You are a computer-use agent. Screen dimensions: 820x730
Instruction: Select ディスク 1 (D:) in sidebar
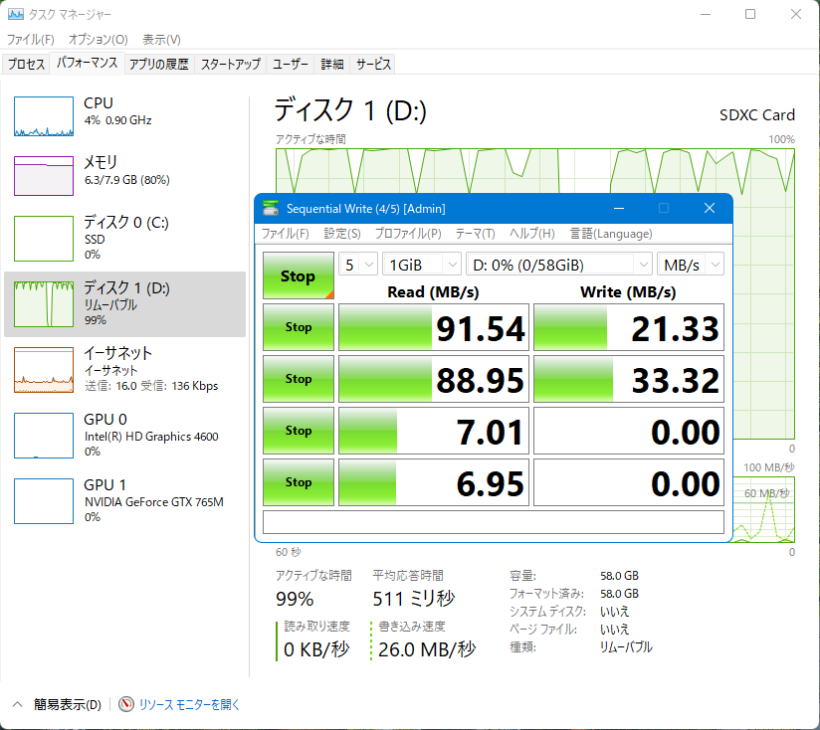(124, 304)
